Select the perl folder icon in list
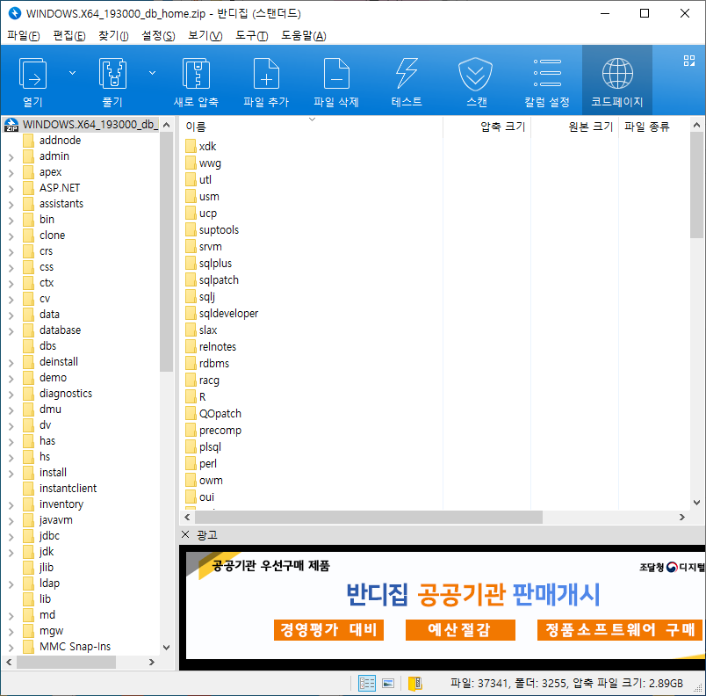The image size is (706, 696). (x=191, y=463)
